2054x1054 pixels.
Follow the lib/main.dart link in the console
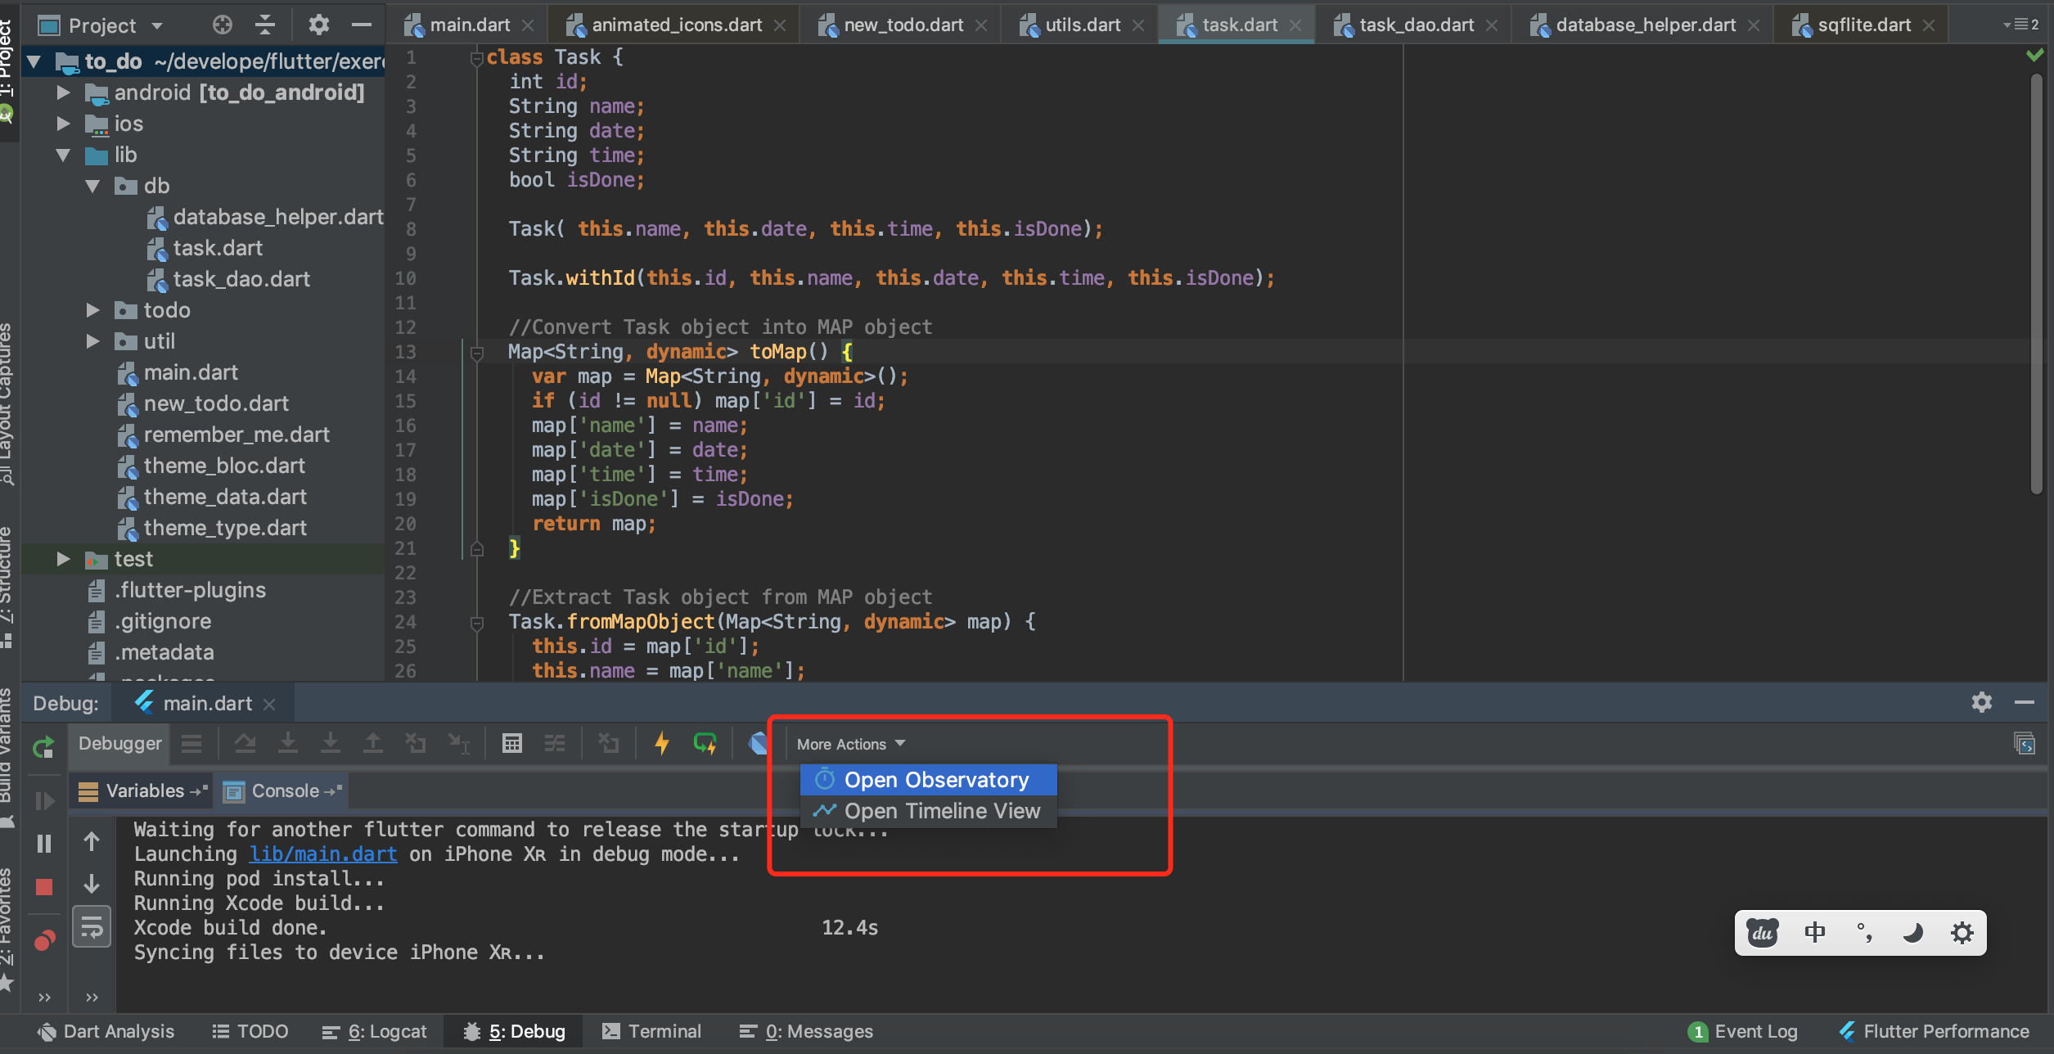coord(322,854)
